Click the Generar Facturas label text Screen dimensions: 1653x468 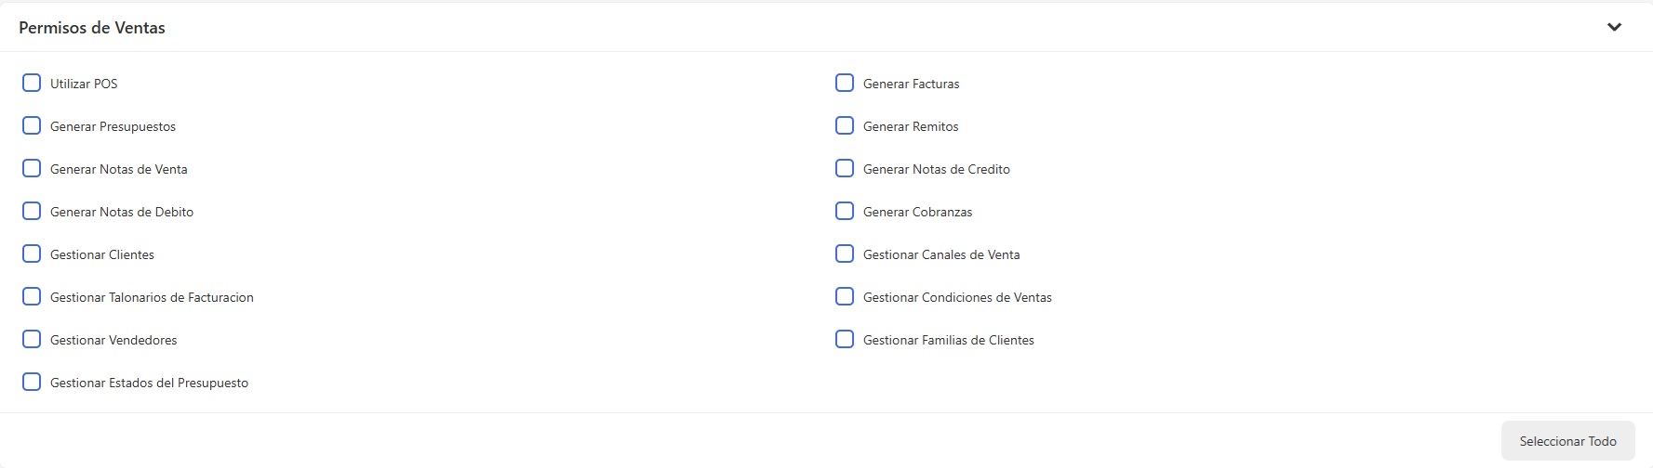point(911,84)
